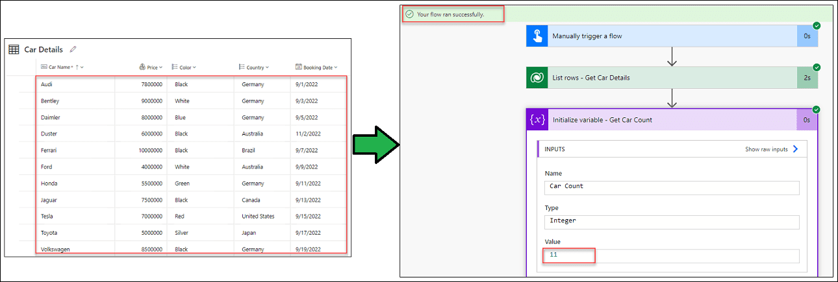Click the Show raw inputs chevron arrow
Screen dimensions: 838x282
pyautogui.click(x=796, y=149)
